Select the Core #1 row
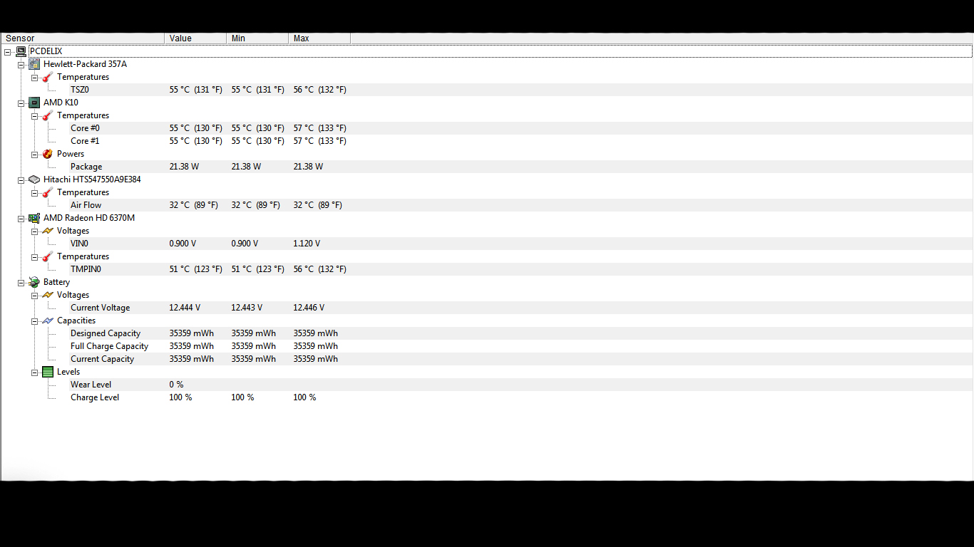974x547 pixels. 487,141
